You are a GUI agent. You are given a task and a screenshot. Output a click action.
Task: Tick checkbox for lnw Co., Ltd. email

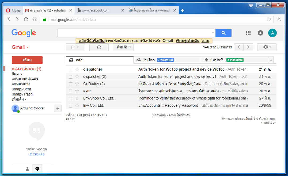(x=71, y=106)
